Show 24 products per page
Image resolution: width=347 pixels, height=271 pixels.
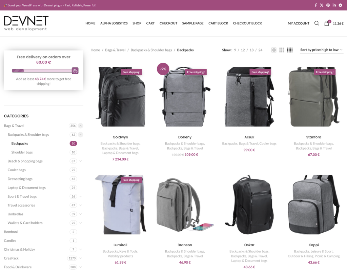pos(260,50)
